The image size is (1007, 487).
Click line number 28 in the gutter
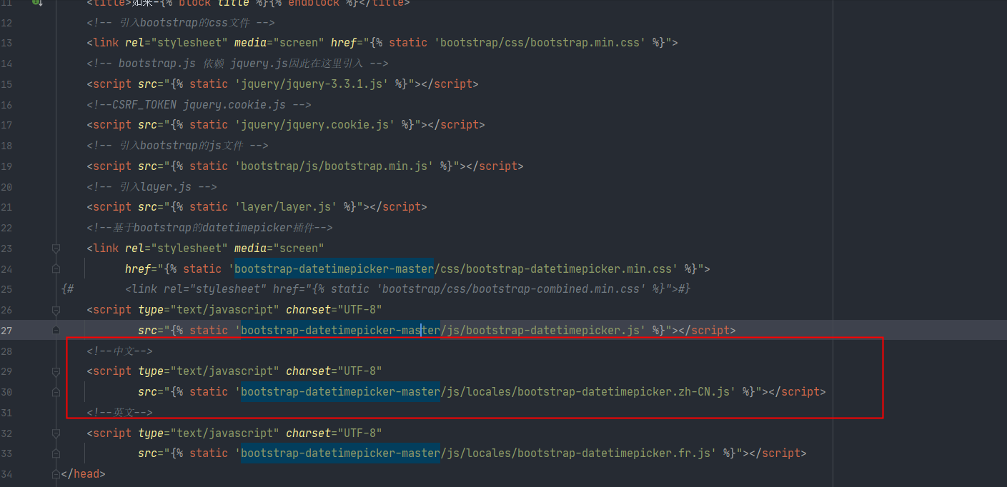[6, 351]
